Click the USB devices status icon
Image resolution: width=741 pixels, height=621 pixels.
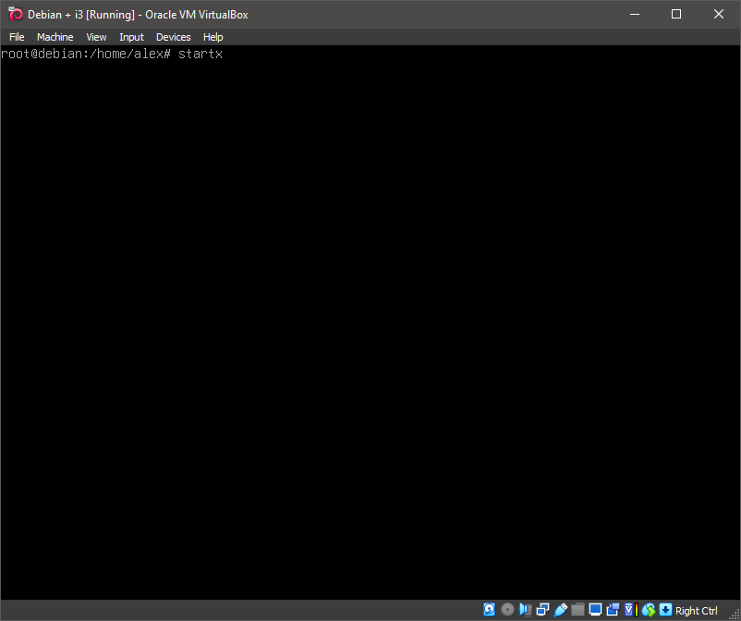tap(560, 610)
